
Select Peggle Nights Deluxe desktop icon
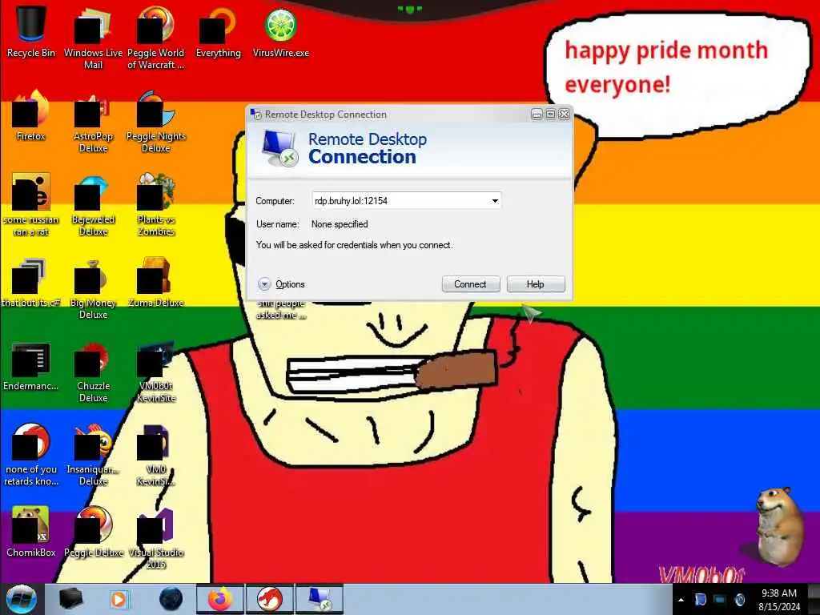(156, 120)
